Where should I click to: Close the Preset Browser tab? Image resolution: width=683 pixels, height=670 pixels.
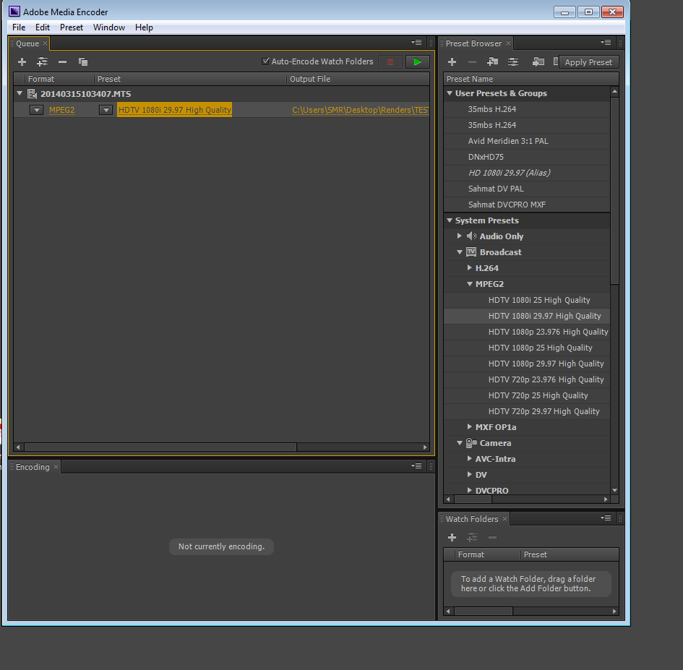(x=508, y=43)
